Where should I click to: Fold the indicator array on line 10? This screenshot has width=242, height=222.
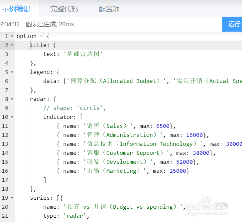[x=12, y=117]
